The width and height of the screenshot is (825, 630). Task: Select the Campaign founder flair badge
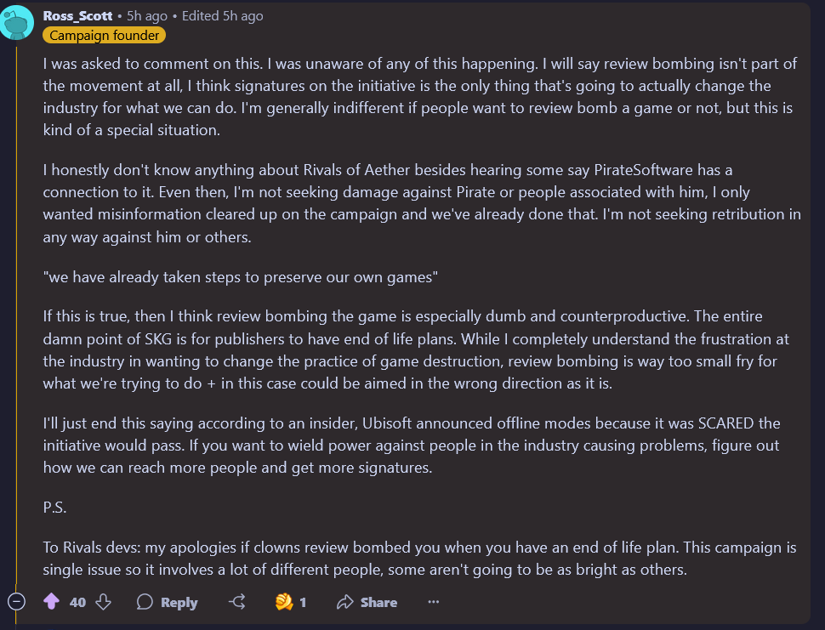[x=104, y=35]
